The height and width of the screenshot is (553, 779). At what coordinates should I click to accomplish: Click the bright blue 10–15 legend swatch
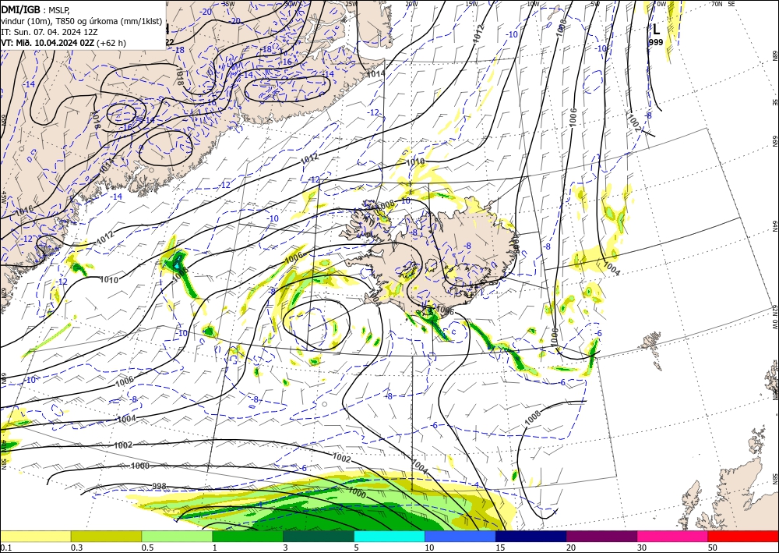click(x=460, y=537)
